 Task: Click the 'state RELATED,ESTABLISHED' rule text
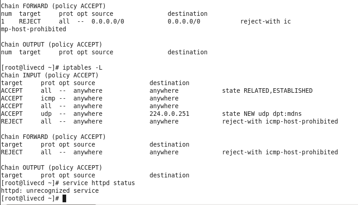(267, 91)
